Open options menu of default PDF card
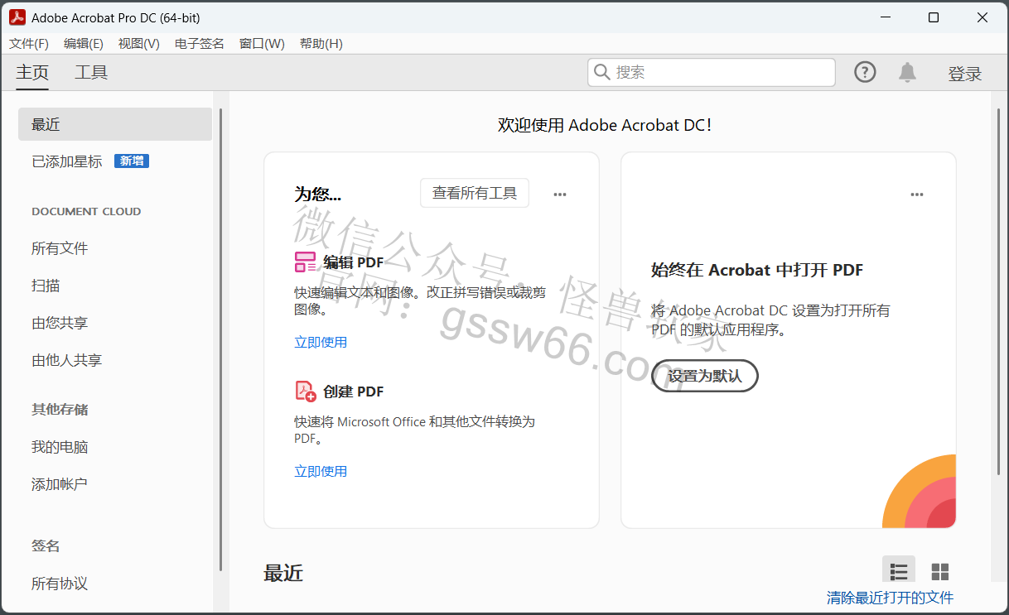 pyautogui.click(x=917, y=195)
